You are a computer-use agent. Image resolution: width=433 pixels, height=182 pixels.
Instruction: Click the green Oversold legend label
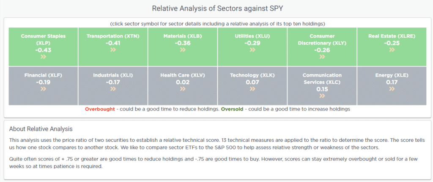pos(232,109)
